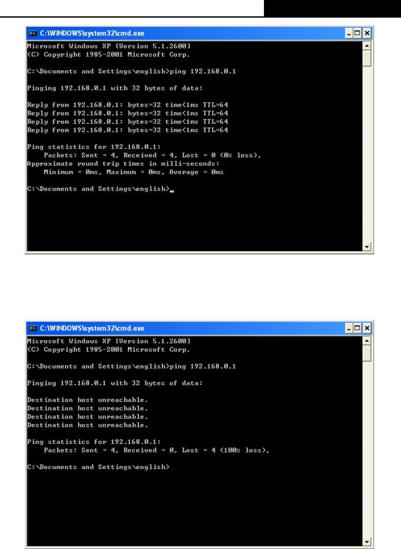This screenshot has height=549, width=401.
Task: Click the cmd.exe icon in the top window title bar
Action: [33, 33]
